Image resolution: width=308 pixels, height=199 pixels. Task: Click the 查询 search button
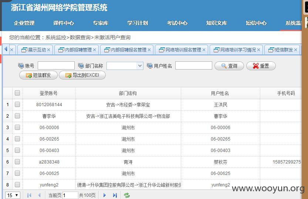[x=229, y=66]
